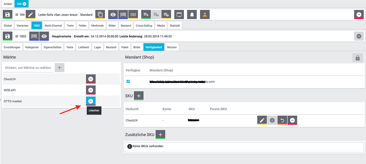Toggle the eye icon in the article toolbar
The width and height of the screenshot is (366, 164).
tap(113, 15)
